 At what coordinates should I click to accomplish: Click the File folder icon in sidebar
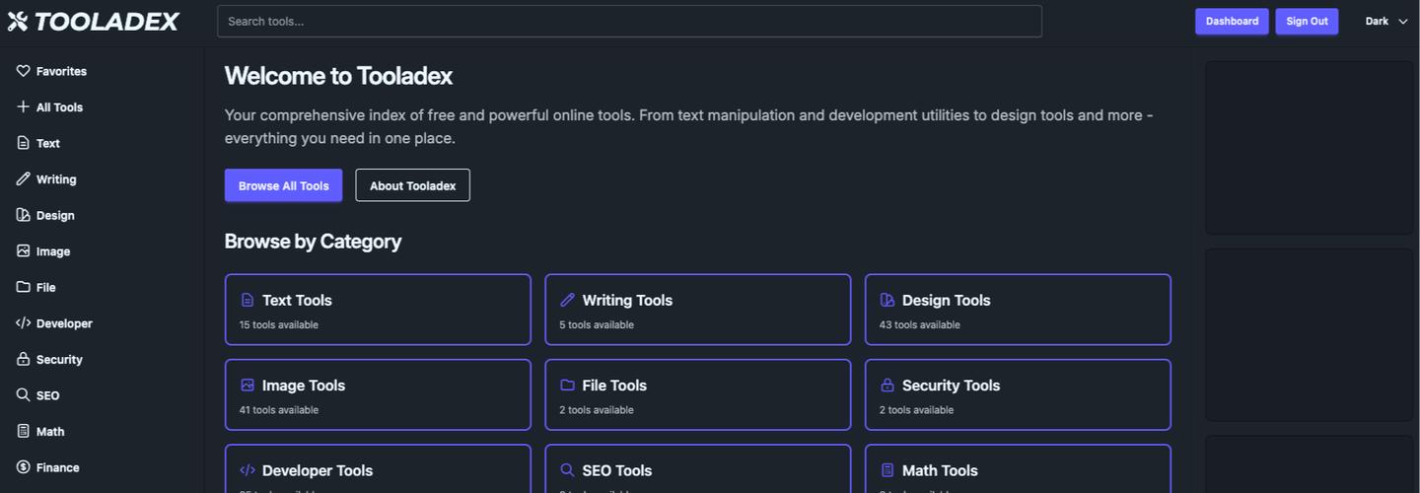(24, 287)
